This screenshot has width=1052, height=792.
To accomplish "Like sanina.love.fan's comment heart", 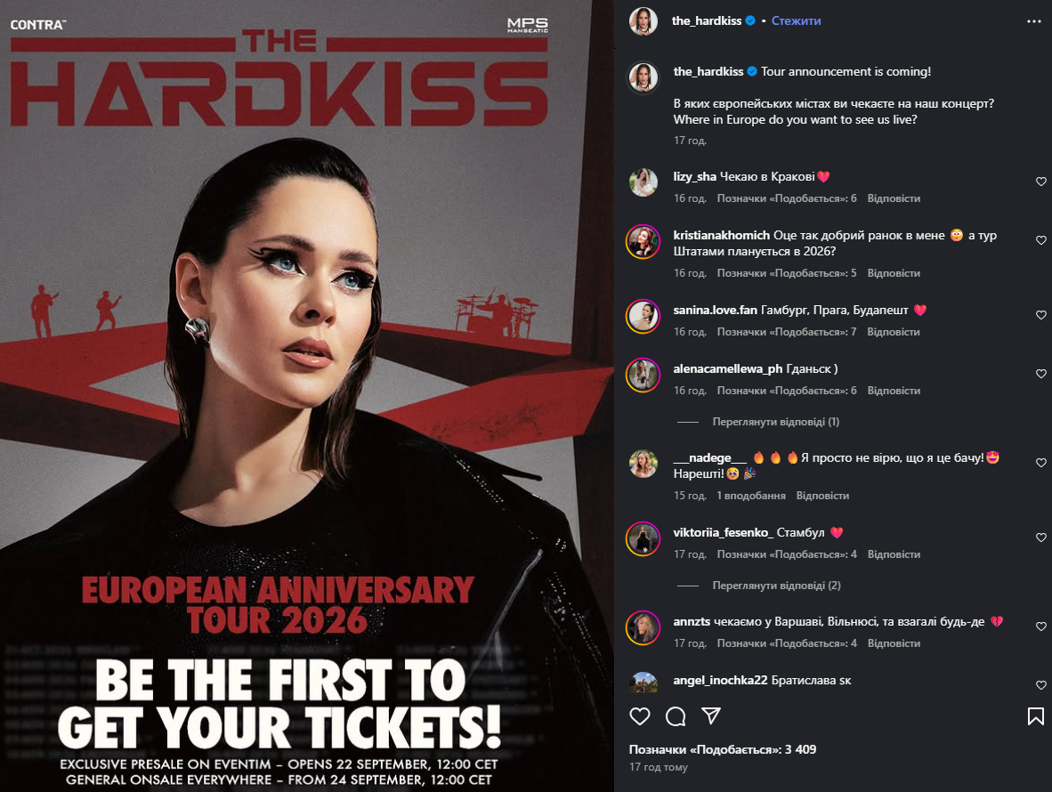I will point(1041,315).
